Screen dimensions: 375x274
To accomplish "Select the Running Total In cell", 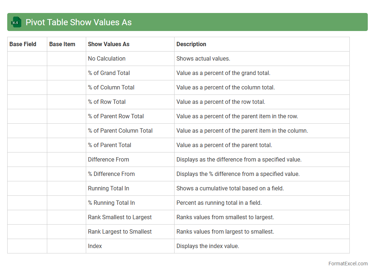I will point(108,189).
